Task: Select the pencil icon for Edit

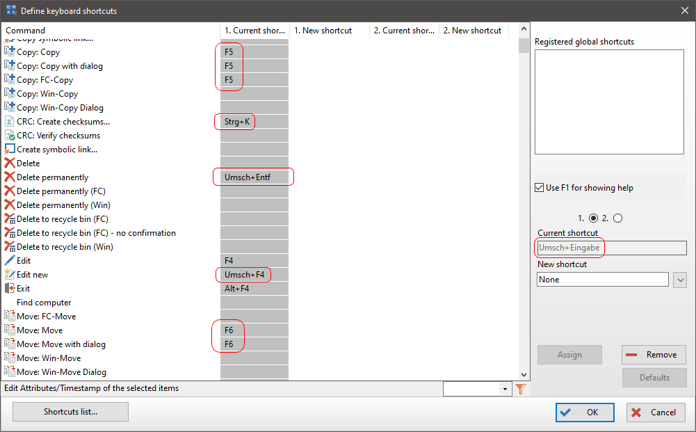Action: pos(10,261)
